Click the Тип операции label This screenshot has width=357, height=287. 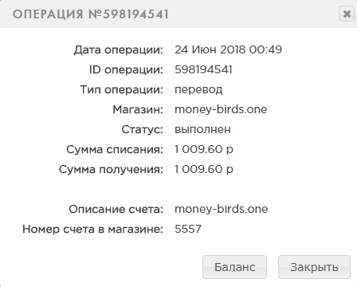122,90
